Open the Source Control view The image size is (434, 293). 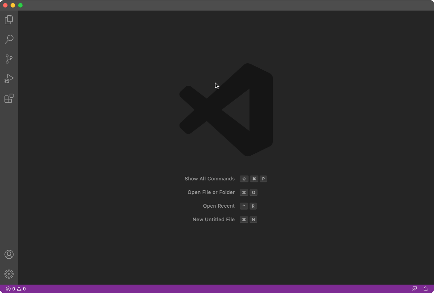9,59
